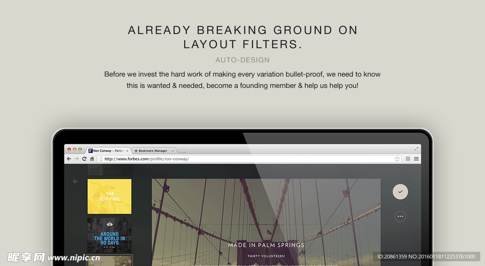This screenshot has height=266, width=485.
Task: Reload the page with refresh icon
Action: point(84,159)
